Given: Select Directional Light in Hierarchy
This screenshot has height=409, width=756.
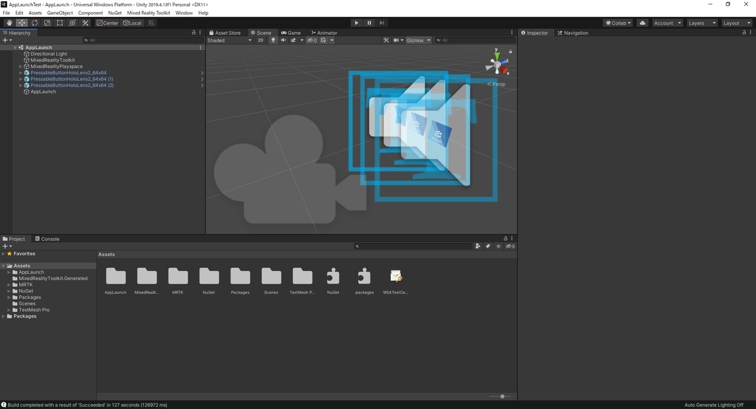Looking at the screenshot, I should click(x=49, y=54).
